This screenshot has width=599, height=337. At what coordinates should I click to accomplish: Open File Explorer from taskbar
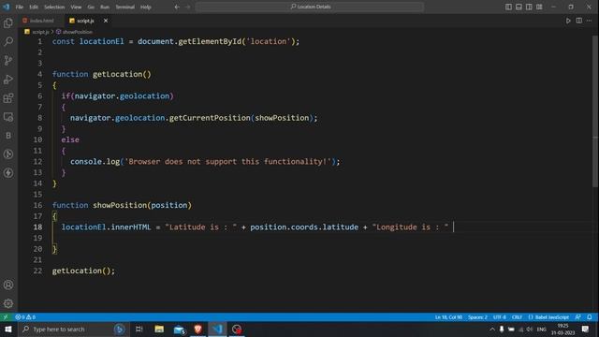coord(159,329)
